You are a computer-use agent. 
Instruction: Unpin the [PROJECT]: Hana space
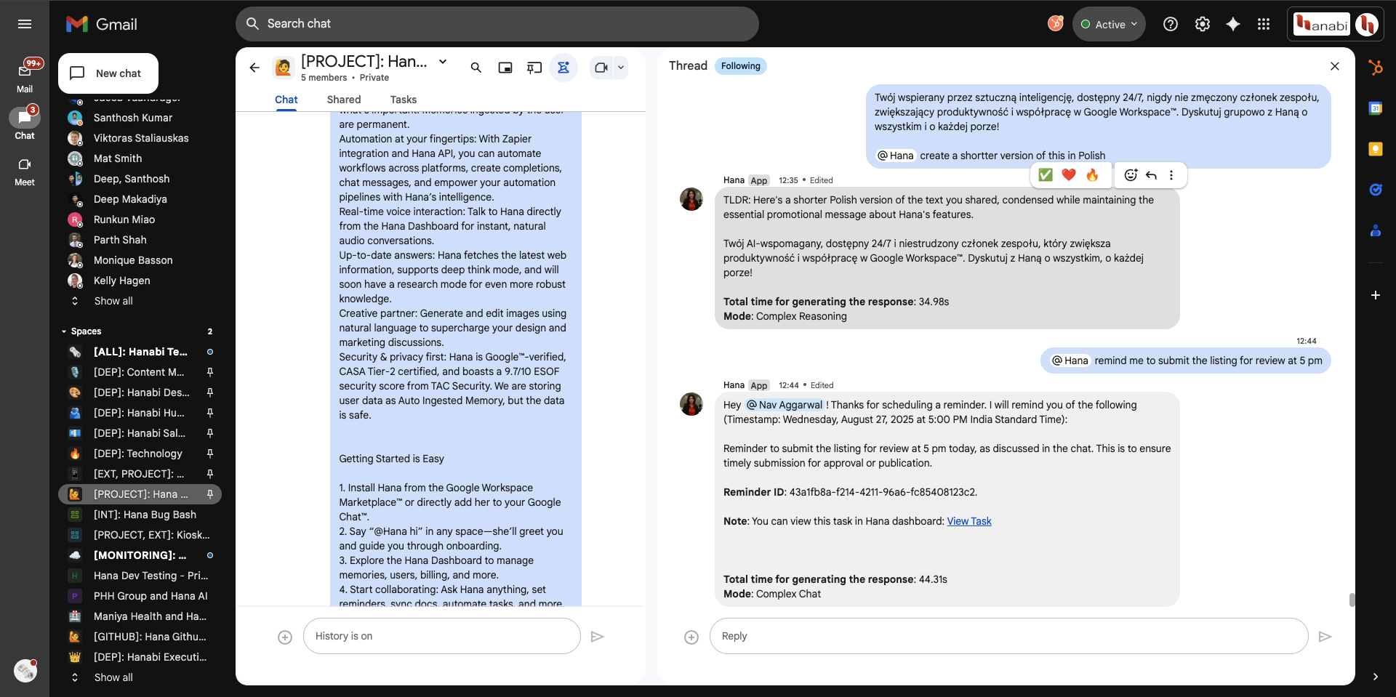[210, 494]
